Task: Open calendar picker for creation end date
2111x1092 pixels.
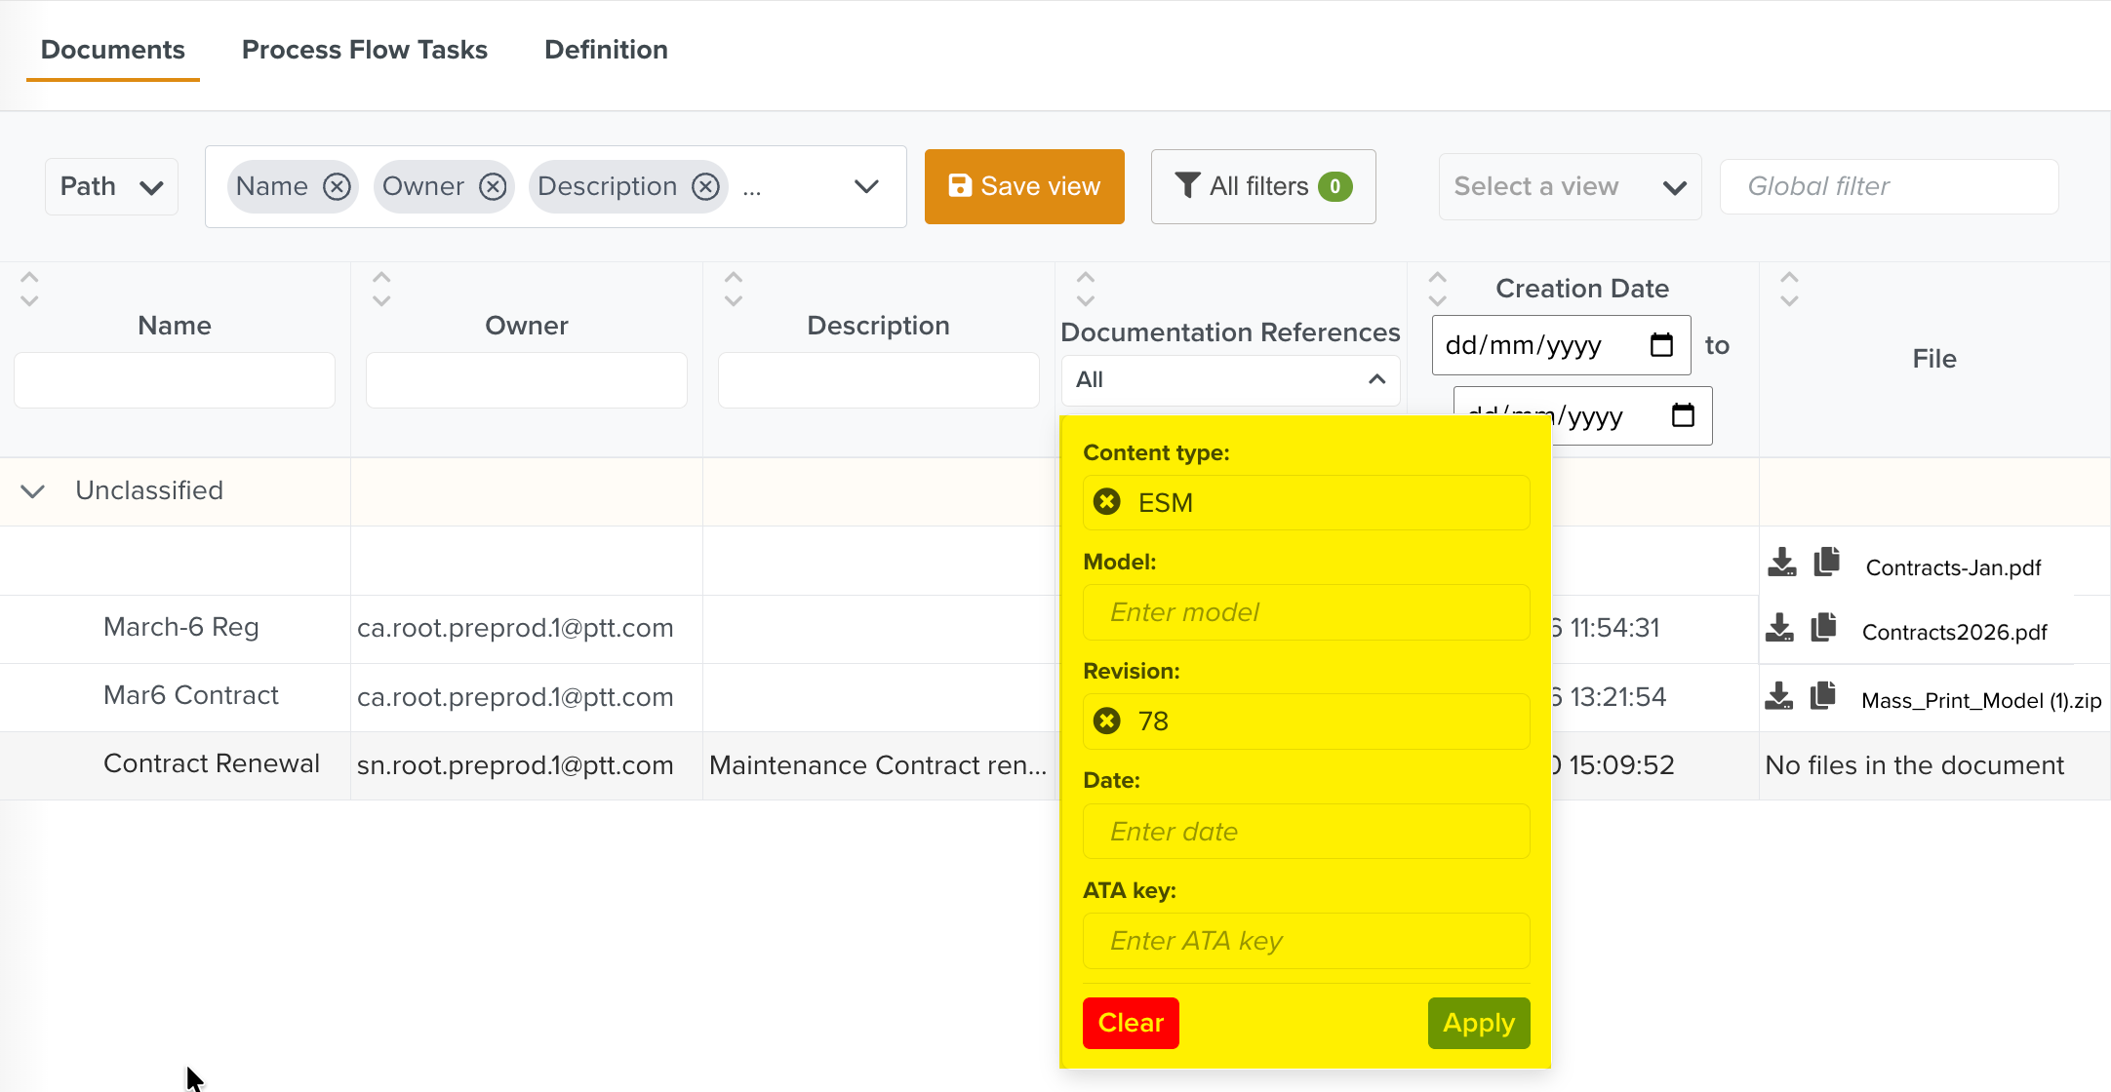Action: pos(1683,415)
